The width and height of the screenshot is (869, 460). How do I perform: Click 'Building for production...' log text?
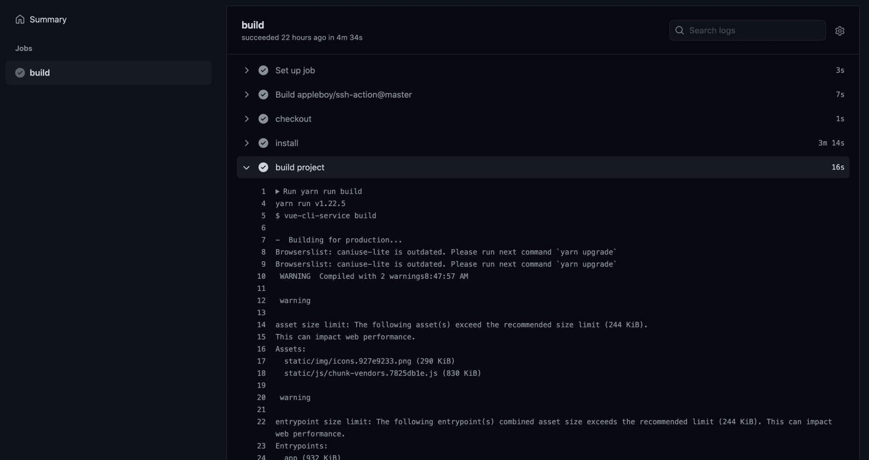point(345,240)
